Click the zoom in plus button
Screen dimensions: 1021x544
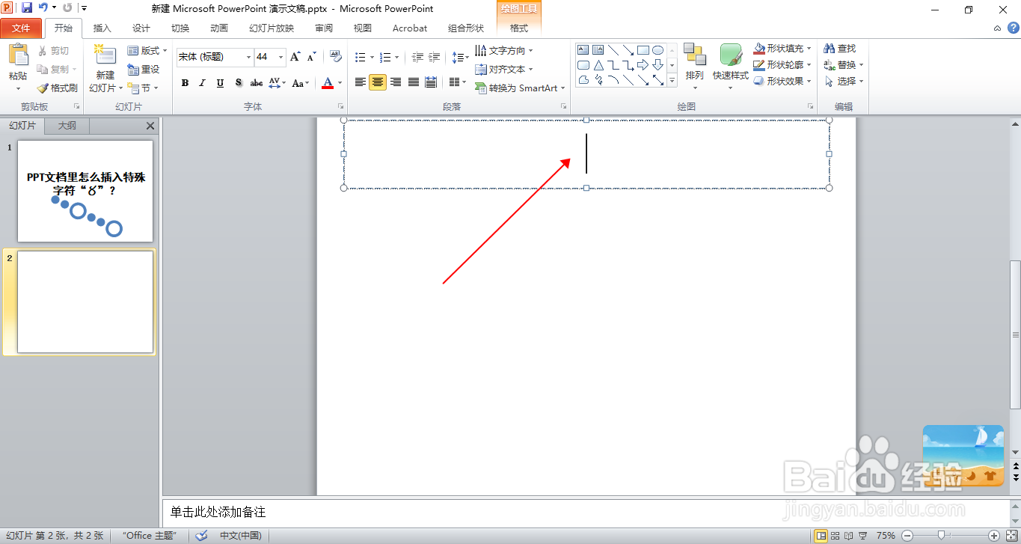[x=994, y=535]
